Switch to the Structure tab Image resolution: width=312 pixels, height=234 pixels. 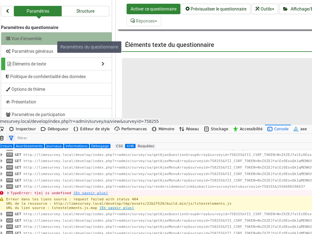tap(85, 11)
